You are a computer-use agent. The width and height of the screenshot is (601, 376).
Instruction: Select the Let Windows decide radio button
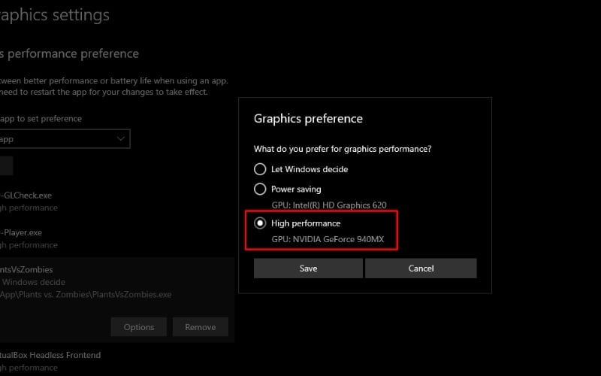click(260, 169)
